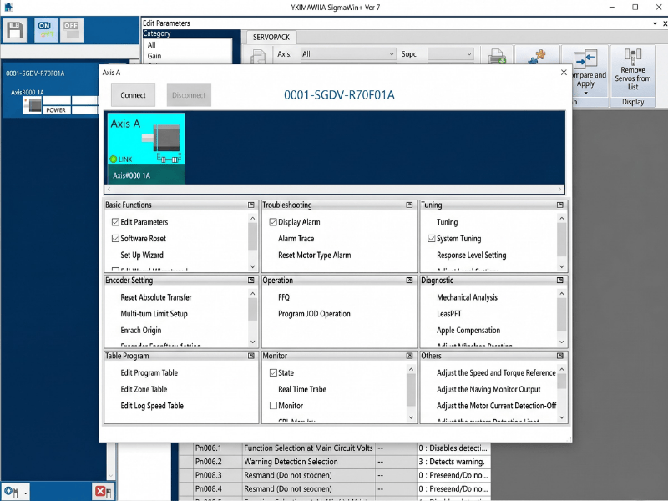Open the add-servo dropdown arrow at bottom-left

tap(25, 493)
